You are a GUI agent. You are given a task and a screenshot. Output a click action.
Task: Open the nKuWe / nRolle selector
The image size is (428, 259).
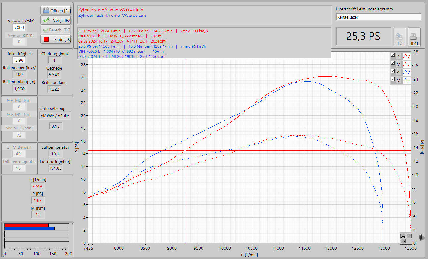tap(55, 116)
